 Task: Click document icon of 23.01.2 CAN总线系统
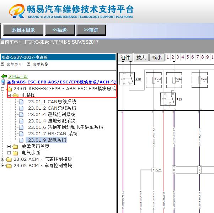point(21,108)
